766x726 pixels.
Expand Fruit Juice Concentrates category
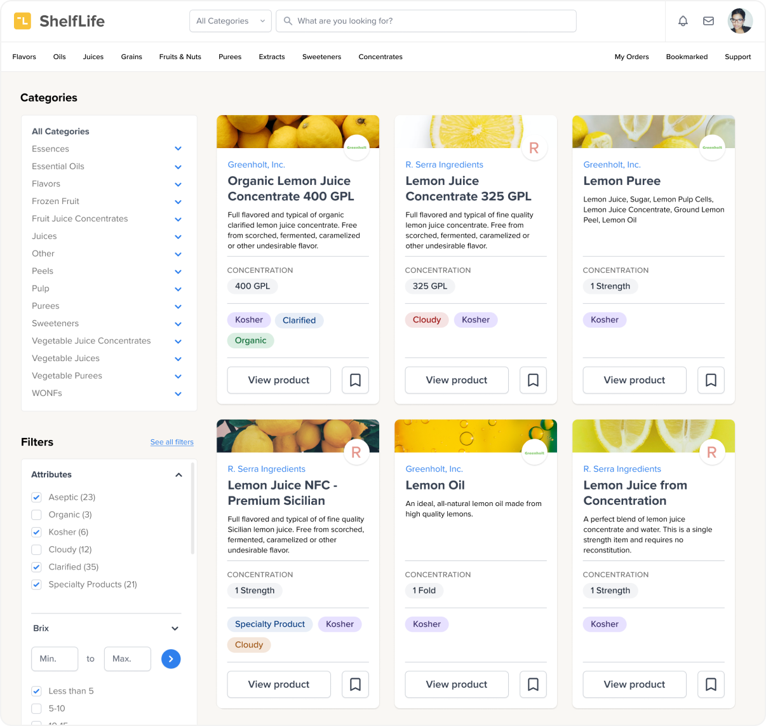point(178,219)
